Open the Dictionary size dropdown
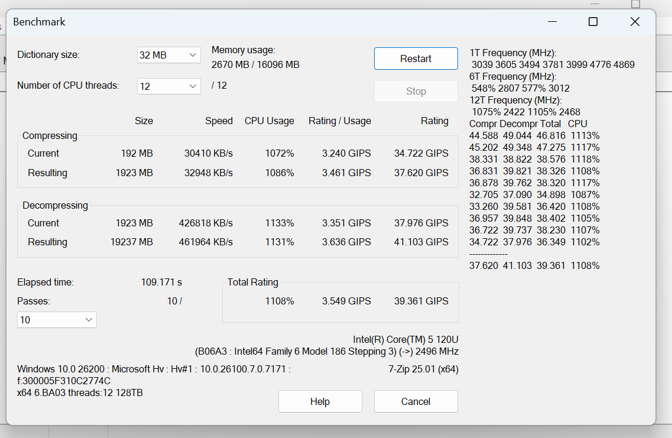 coord(169,55)
